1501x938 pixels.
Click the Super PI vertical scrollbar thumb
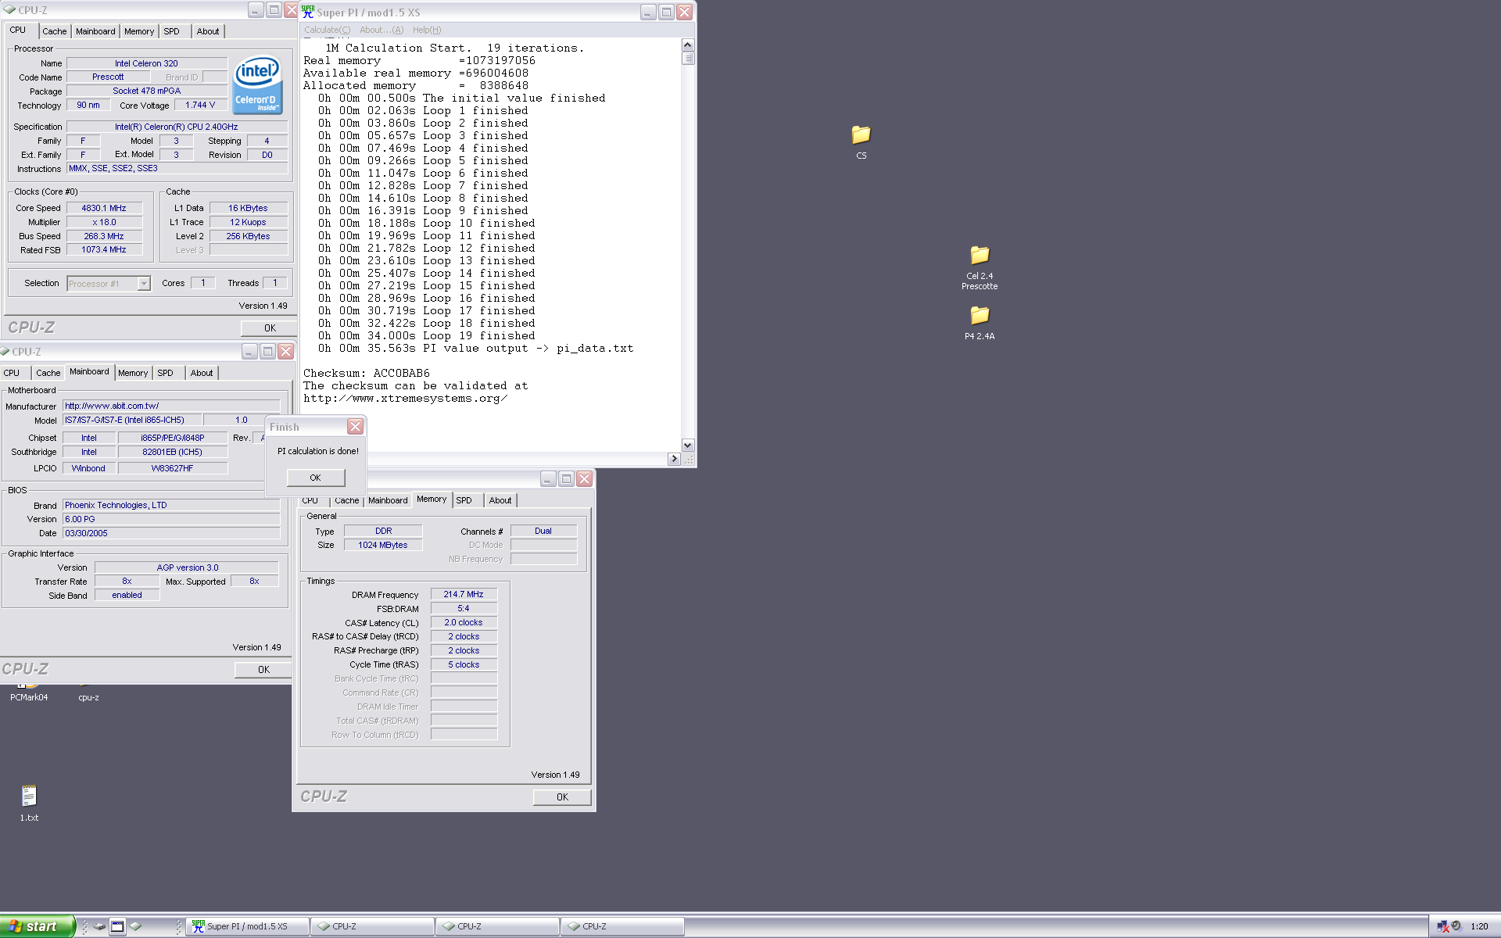click(688, 58)
